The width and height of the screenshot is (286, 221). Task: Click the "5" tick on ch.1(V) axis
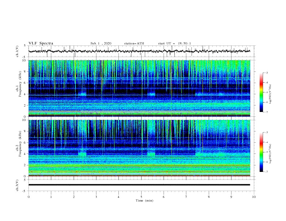click(x=25, y=46)
